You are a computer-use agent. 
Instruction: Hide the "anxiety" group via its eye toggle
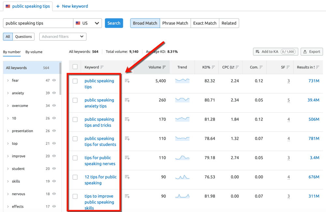(54, 93)
